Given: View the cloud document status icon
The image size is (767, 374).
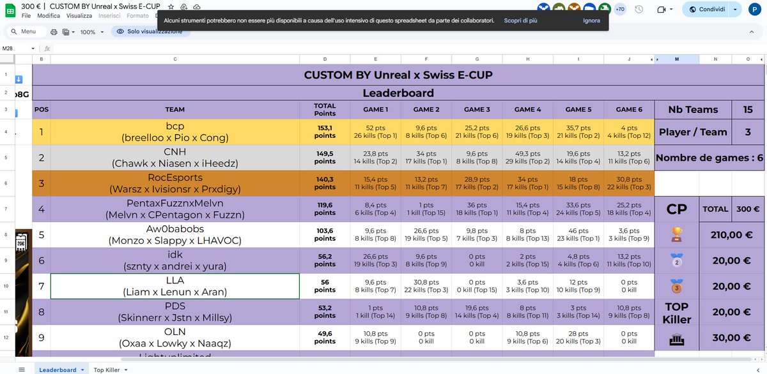Looking at the screenshot, I should [196, 6].
